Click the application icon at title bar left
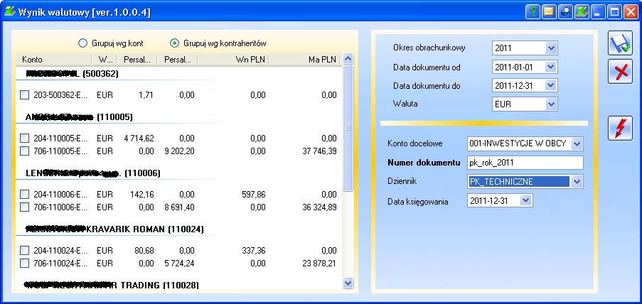 pos(9,11)
